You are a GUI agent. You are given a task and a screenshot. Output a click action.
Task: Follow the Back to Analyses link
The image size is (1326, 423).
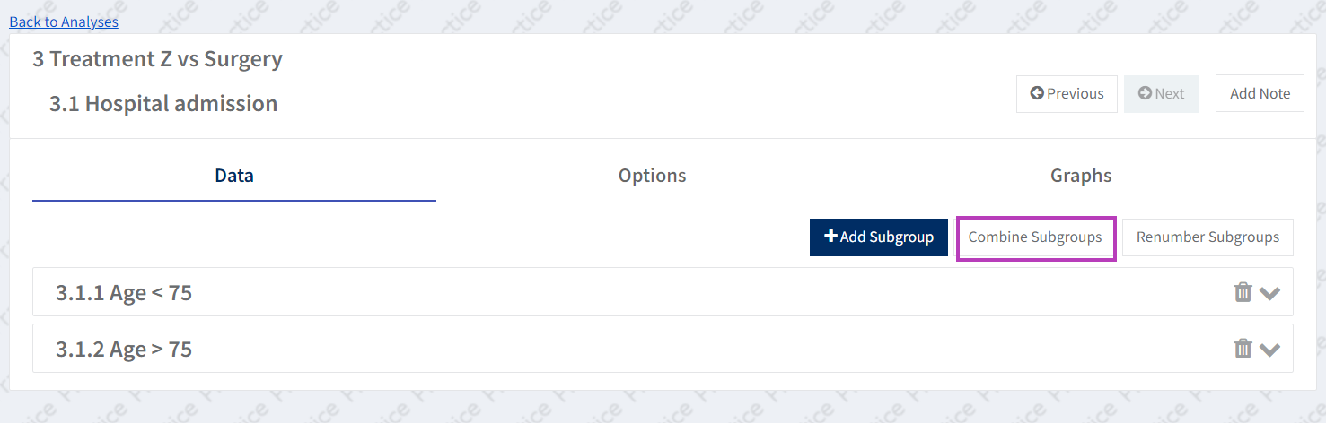click(64, 22)
